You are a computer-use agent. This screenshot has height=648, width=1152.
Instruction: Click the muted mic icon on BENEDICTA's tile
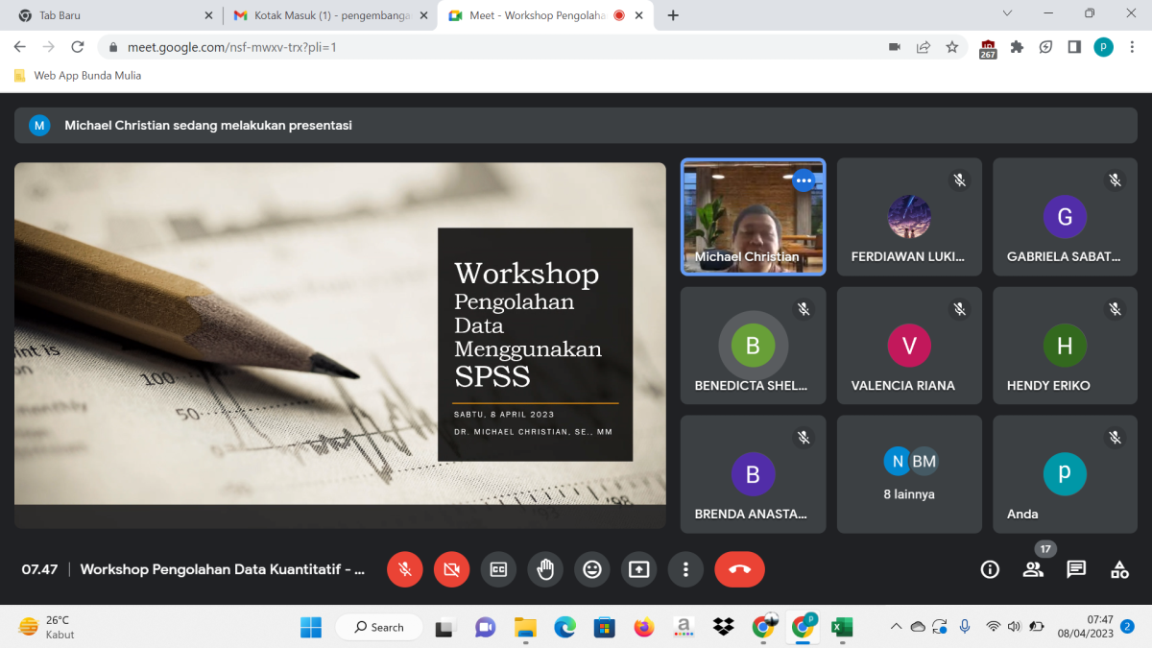pyautogui.click(x=804, y=309)
